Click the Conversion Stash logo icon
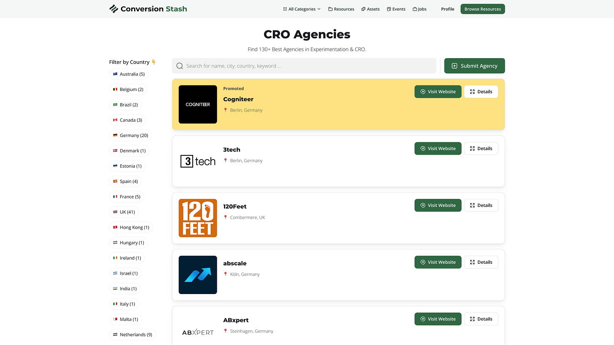614x345 pixels. pyautogui.click(x=113, y=8)
